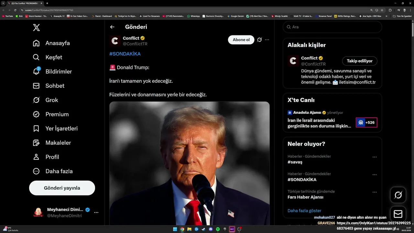Open the taskbar clock and date
The width and height of the screenshot is (414, 233).
pos(407,229)
